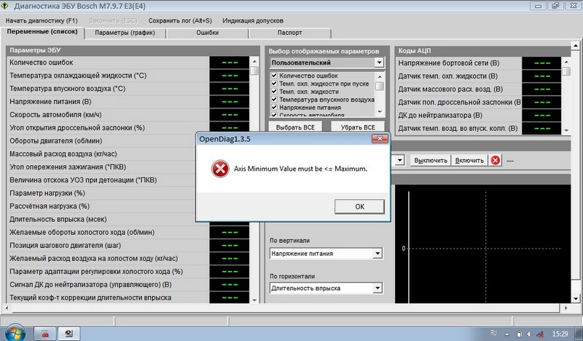Open dropdown left of Выключить button

pyautogui.click(x=399, y=160)
